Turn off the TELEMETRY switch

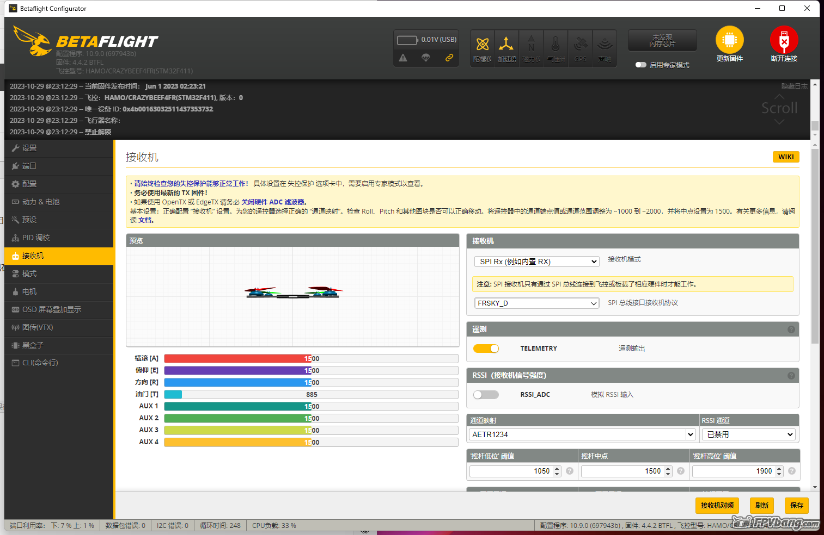pos(486,349)
